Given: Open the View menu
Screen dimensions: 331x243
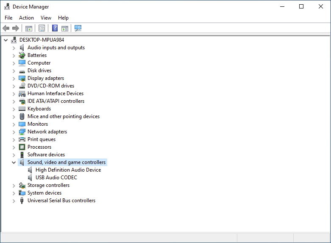Looking at the screenshot, I should click(x=46, y=18).
